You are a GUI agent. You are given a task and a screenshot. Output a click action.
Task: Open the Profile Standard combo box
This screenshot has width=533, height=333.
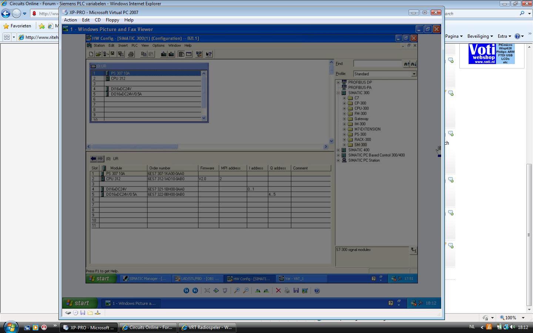[385, 74]
